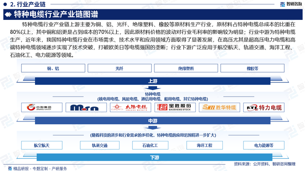Click the 胜华特缆 company logo
This screenshot has width=305, height=171.
[x=220, y=108]
